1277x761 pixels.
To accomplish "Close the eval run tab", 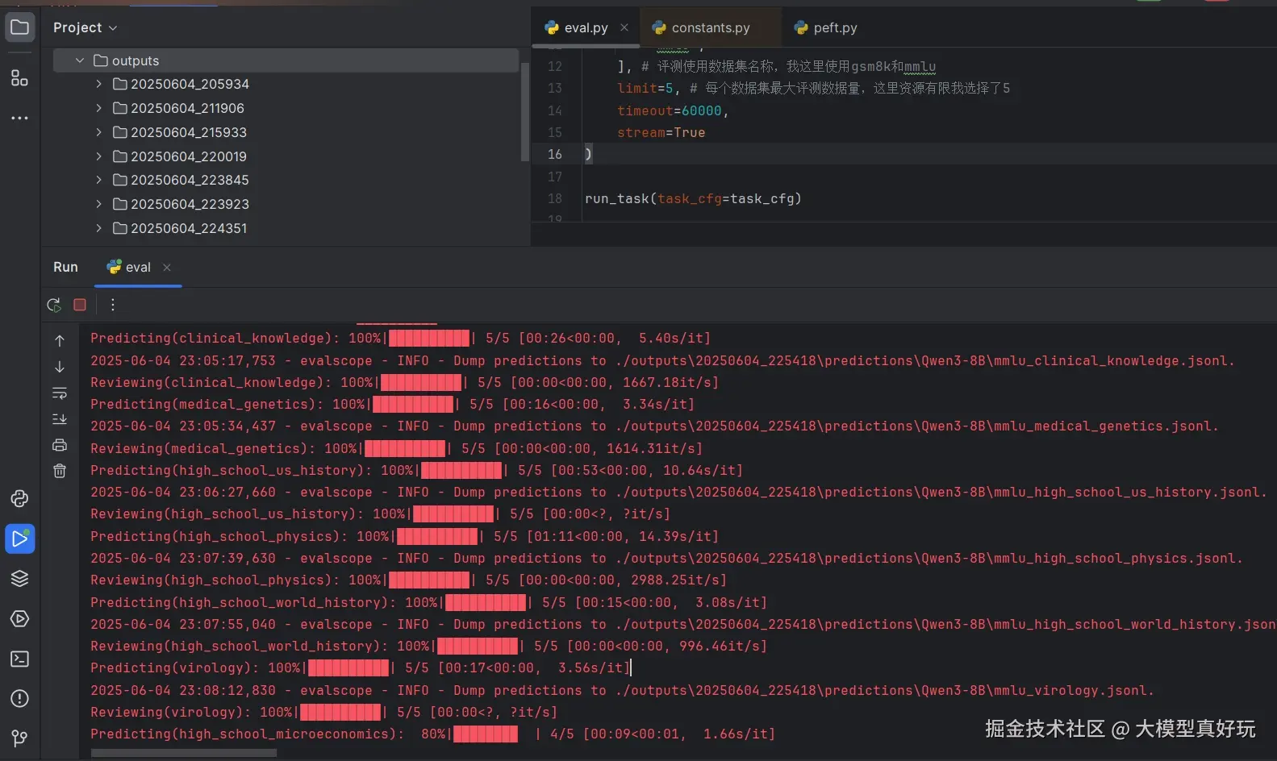I will click(167, 268).
